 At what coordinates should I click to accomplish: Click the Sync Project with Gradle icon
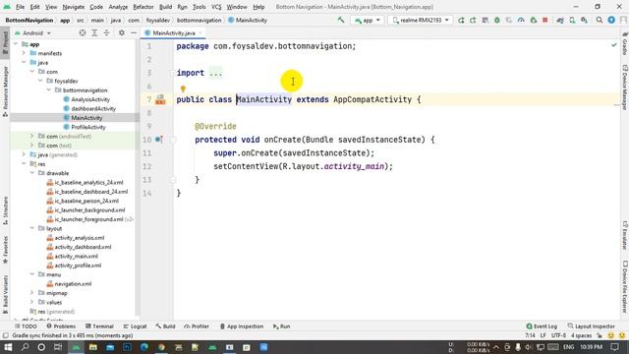[x=560, y=20]
